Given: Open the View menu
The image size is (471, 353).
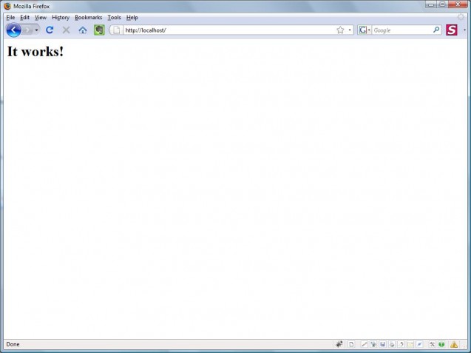Looking at the screenshot, I should coord(41,18).
